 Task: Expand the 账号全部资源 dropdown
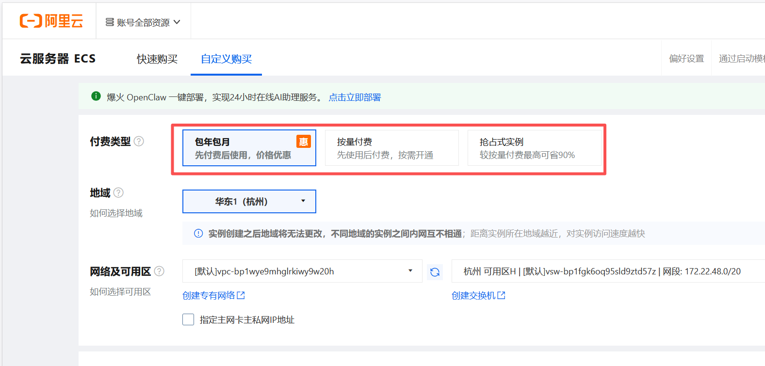coord(143,22)
